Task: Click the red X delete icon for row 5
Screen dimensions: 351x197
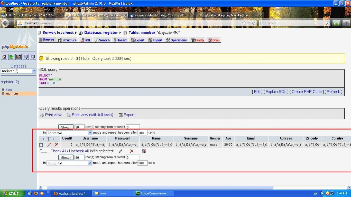Action: (57, 145)
